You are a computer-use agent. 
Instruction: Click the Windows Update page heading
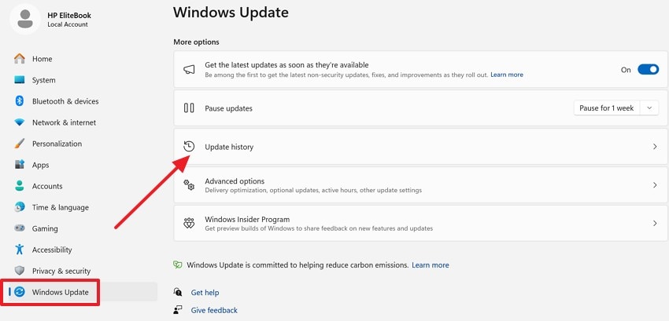point(231,12)
